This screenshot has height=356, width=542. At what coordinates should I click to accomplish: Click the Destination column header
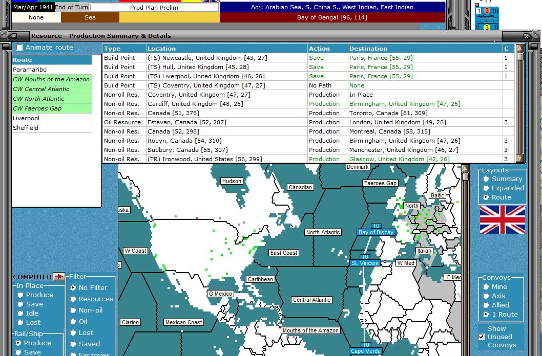pyautogui.click(x=425, y=49)
